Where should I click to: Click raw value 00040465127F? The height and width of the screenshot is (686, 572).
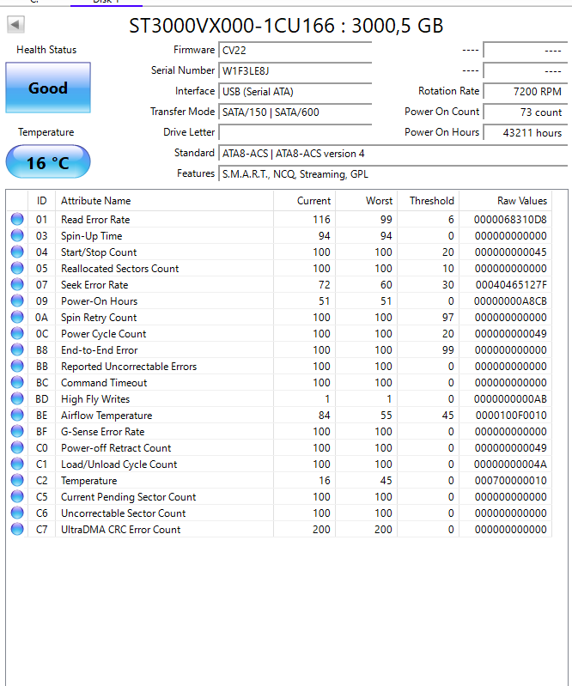[511, 285]
